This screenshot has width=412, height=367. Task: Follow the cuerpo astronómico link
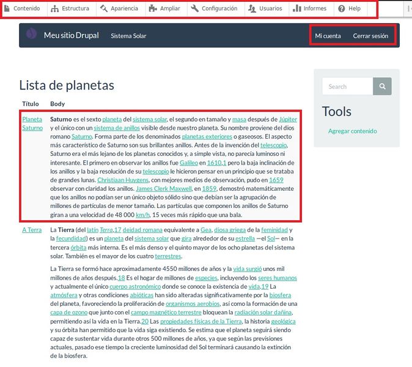[x=135, y=286]
